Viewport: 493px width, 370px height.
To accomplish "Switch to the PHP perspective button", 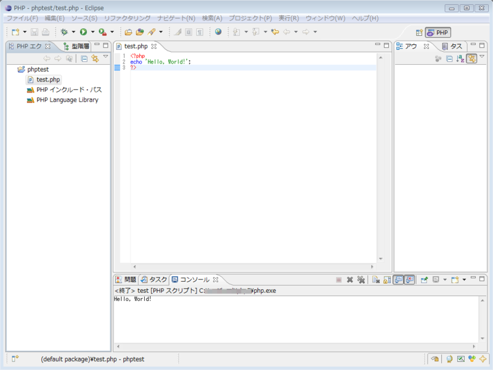I will point(438,33).
